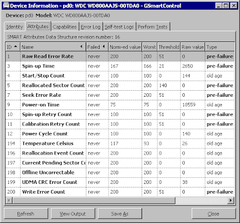Click the horizontal scrollbar right arrow

coord(231,200)
